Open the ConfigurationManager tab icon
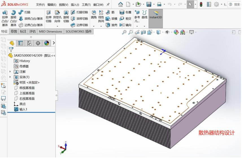Image resolution: width=242 pixels, height=158 pixels. 29,43
